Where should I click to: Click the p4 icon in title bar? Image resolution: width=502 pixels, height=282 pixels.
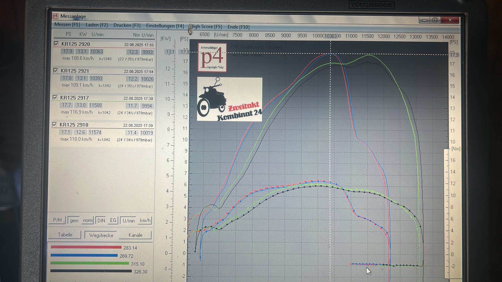pyautogui.click(x=55, y=16)
